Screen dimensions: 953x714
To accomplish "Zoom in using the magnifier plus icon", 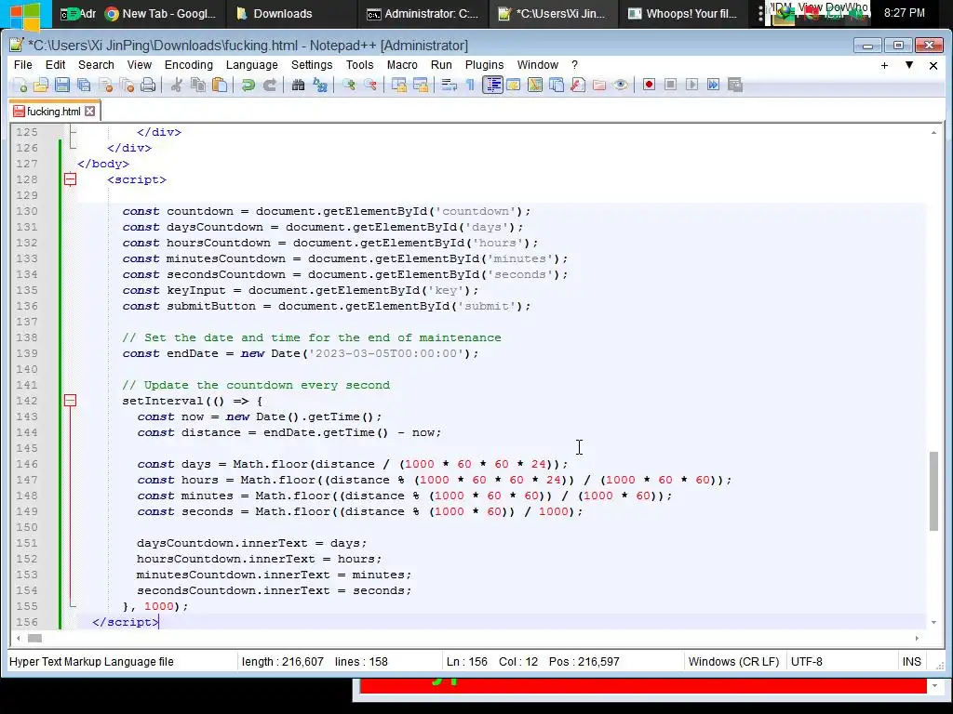I will (x=348, y=85).
